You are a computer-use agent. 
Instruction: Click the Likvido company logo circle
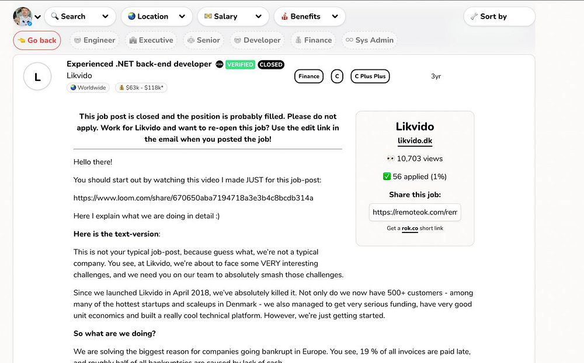[37, 76]
